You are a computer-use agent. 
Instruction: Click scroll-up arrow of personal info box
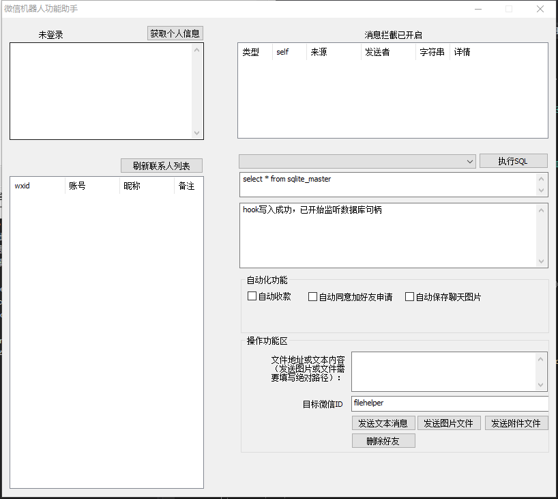point(196,50)
